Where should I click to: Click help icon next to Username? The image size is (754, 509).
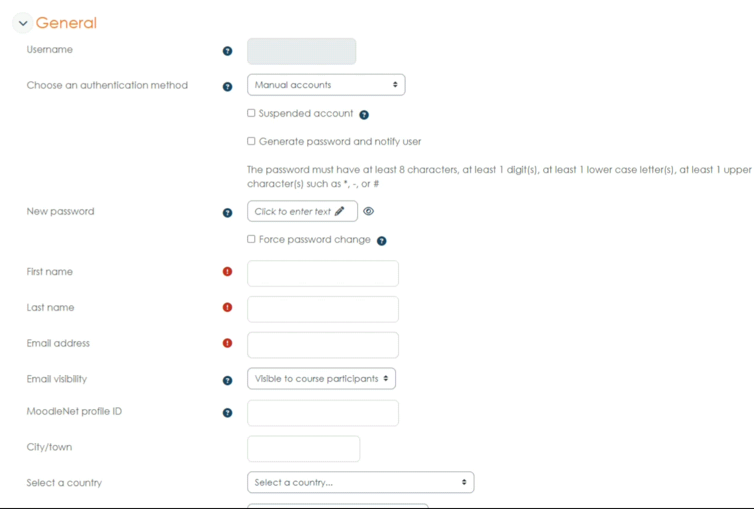(227, 51)
